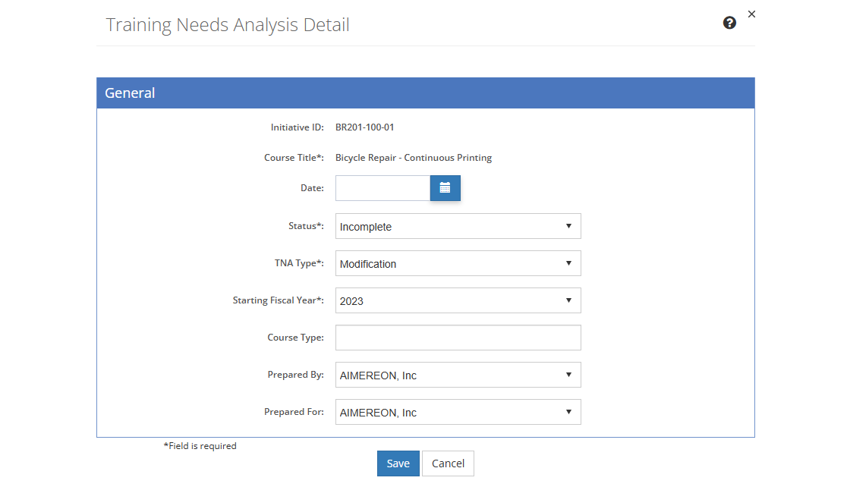This screenshot has width=850, height=487.
Task: Click the 'Date:' label
Action: [x=312, y=188]
